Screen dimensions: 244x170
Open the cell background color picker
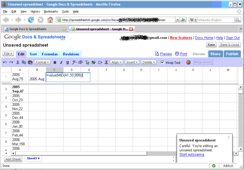pyautogui.click(x=94, y=62)
